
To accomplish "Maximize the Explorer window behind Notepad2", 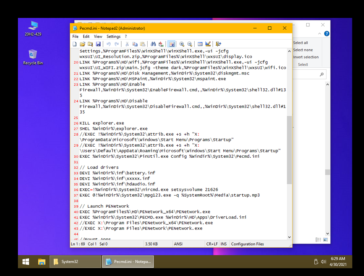I will (x=308, y=25).
